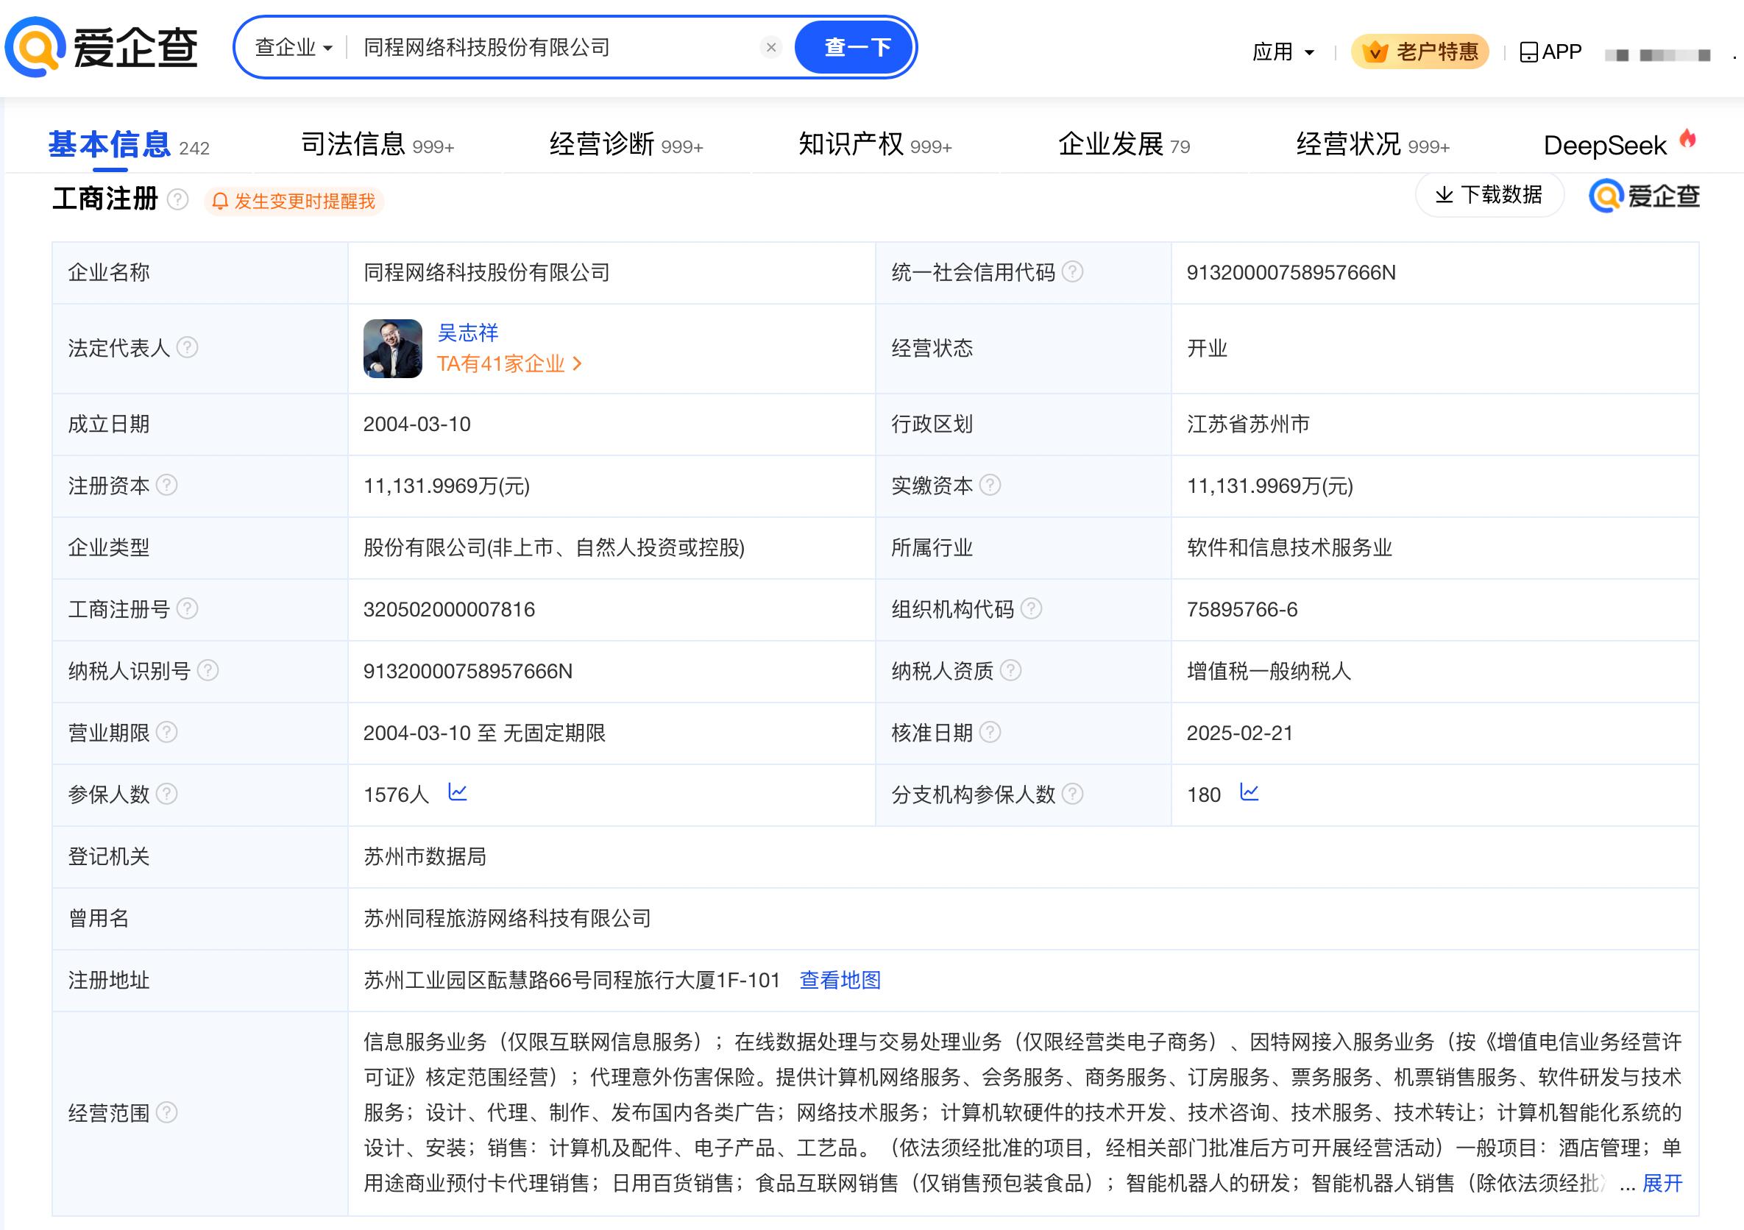Click the 下载数据 button
This screenshot has width=1744, height=1230.
click(x=1489, y=195)
